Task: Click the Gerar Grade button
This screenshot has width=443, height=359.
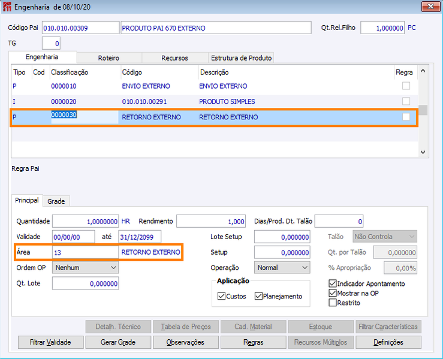Action: (118, 342)
